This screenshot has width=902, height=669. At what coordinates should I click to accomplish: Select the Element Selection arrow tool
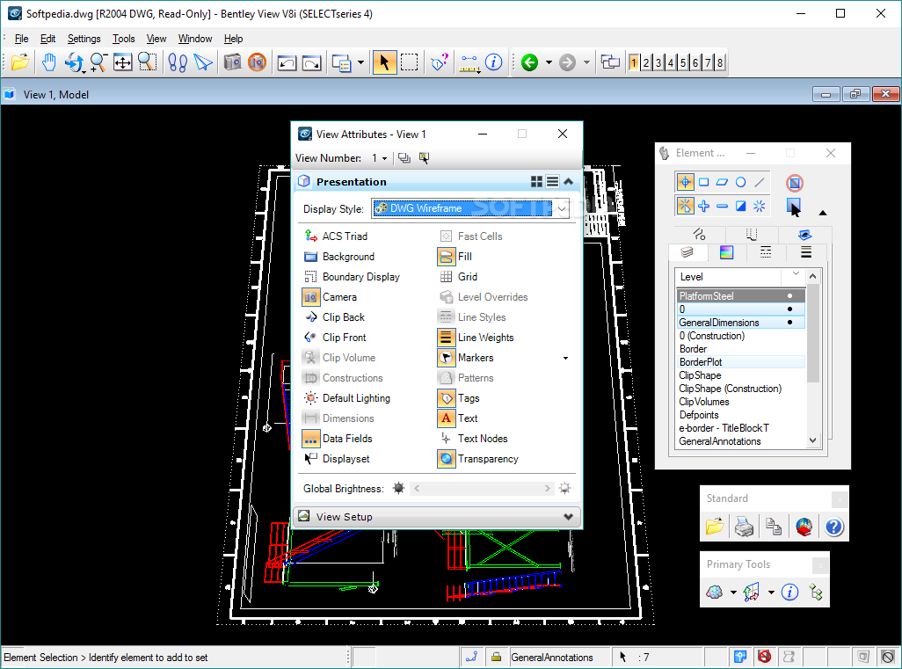(x=384, y=62)
